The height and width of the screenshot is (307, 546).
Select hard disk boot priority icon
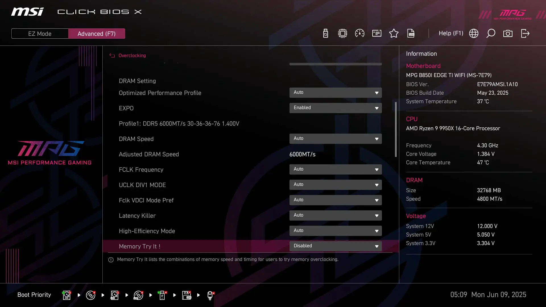[x=67, y=295]
